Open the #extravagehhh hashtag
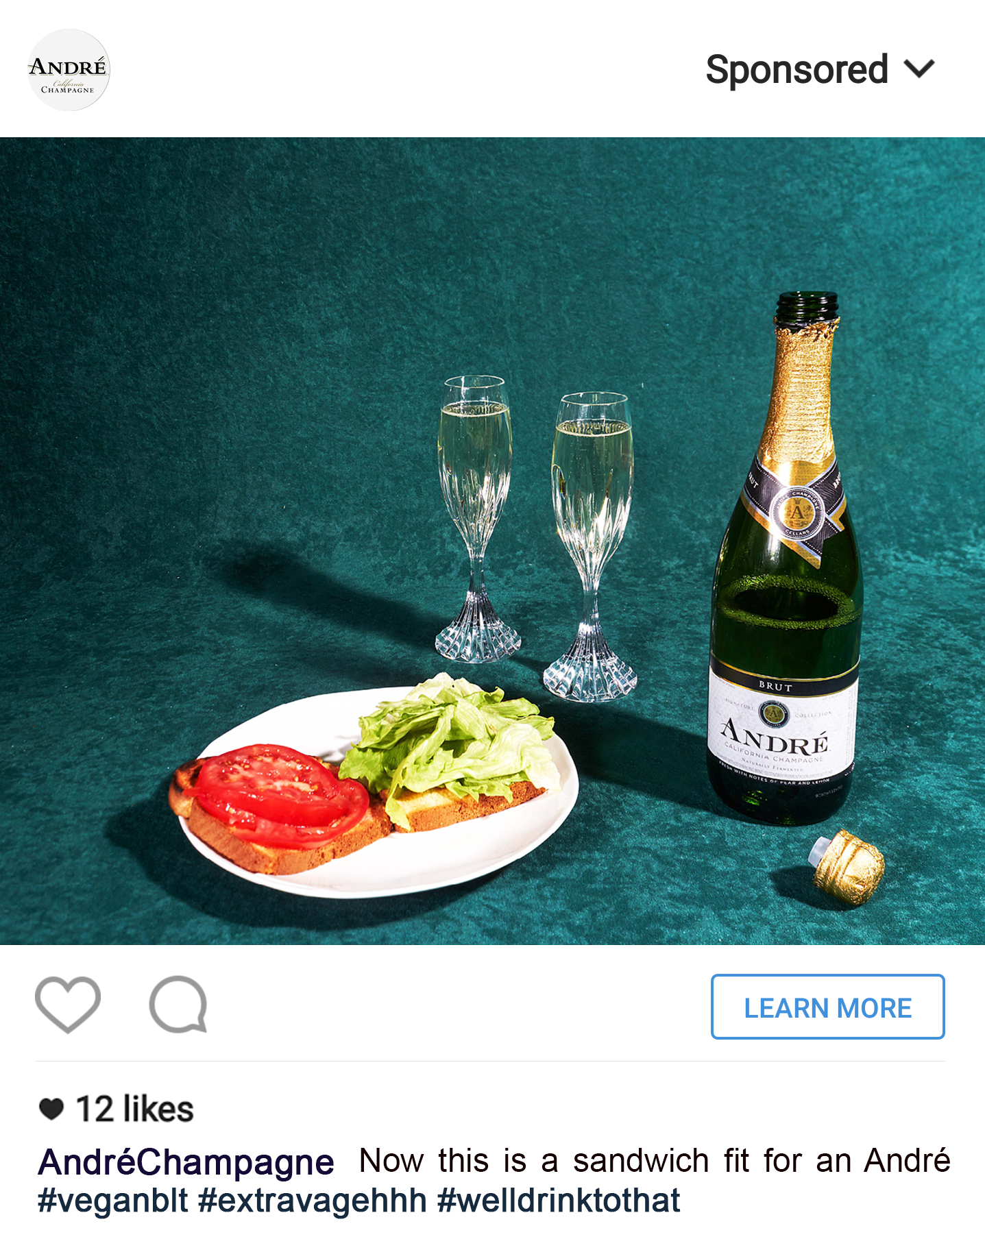Viewport: 985px width, 1239px height. click(313, 1201)
